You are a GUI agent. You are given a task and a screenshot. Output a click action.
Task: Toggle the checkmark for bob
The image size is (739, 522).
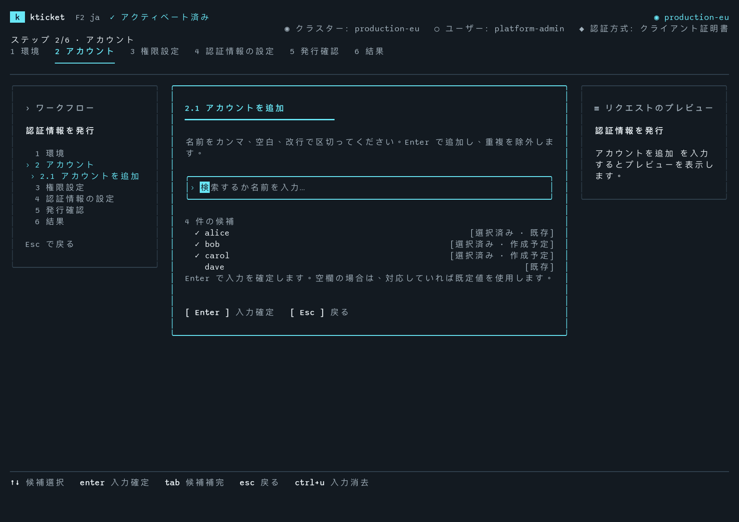pos(197,244)
